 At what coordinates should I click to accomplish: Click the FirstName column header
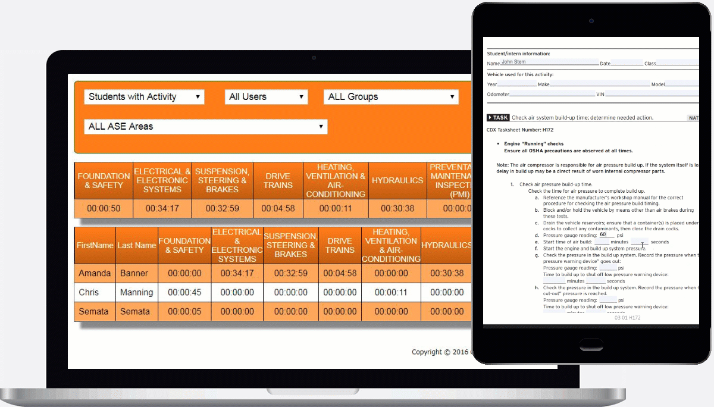pyautogui.click(x=95, y=245)
